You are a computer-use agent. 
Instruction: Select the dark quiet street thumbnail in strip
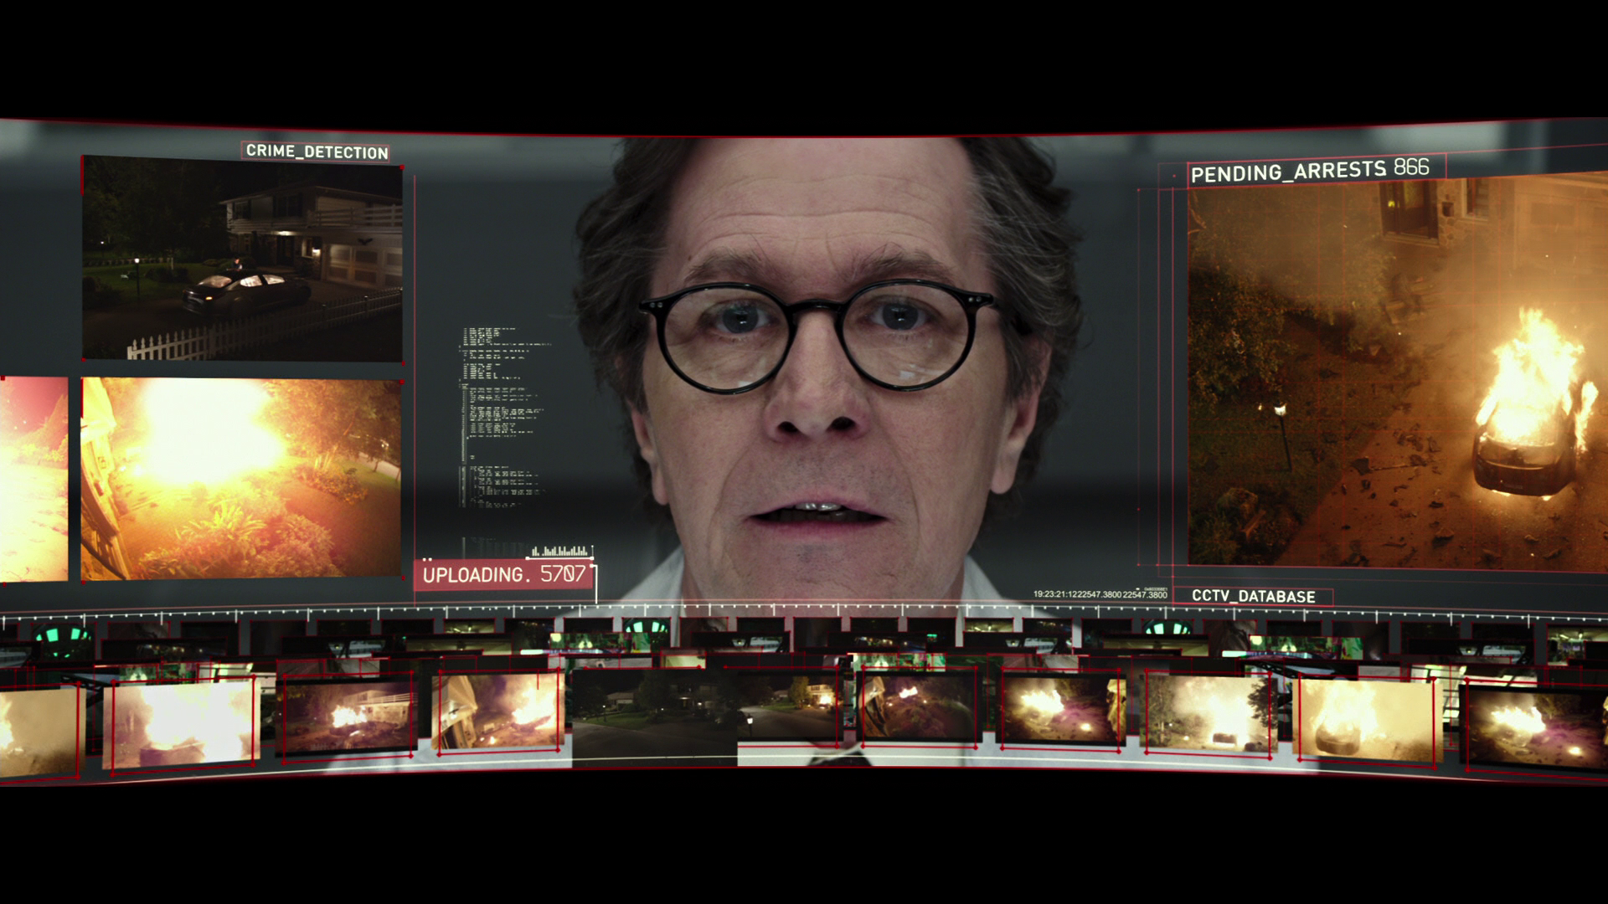653,717
